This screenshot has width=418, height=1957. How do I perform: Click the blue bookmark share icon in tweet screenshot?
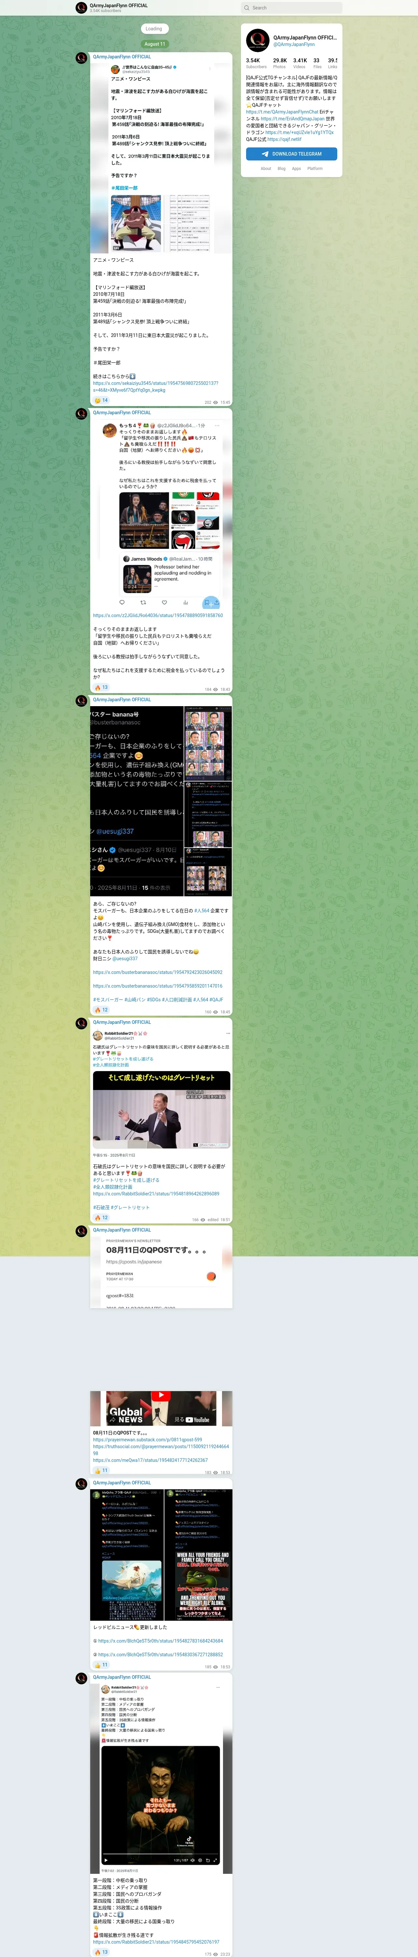[x=211, y=602]
